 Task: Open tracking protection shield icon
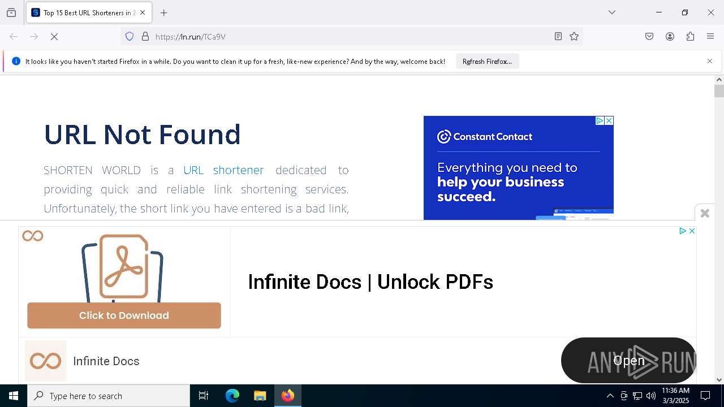[x=130, y=37]
